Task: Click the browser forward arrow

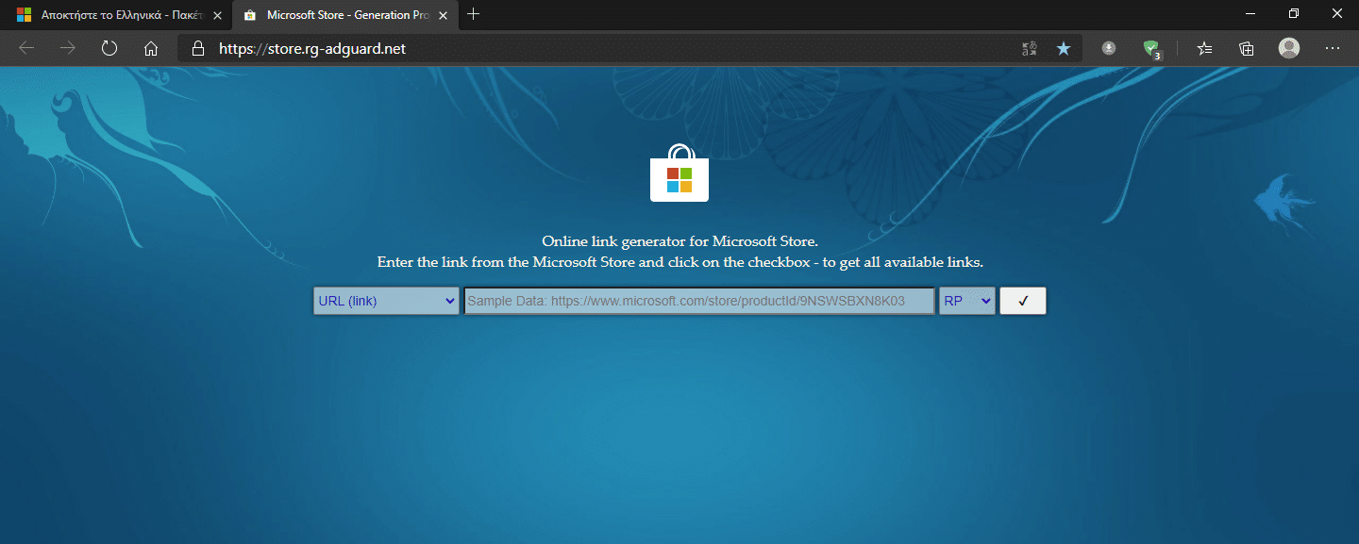Action: tap(68, 48)
